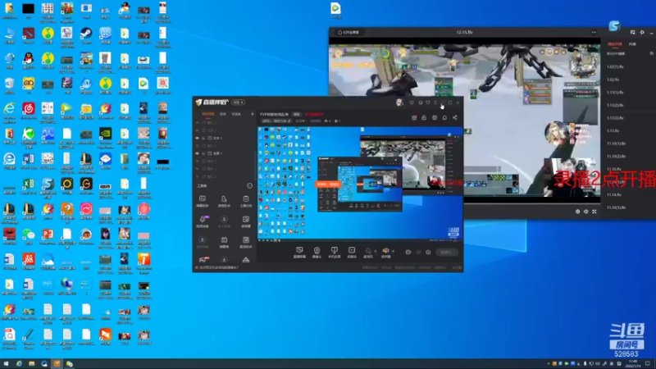
Task: Open the calendar-like tool in toolbox third row
Action: pyautogui.click(x=224, y=241)
